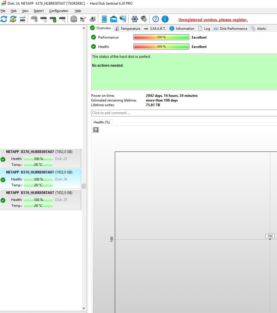Click the blue info about icon
277x313 pixels.
point(165,19)
